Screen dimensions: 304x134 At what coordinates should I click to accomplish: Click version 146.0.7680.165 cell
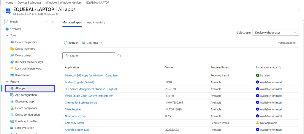point(174,103)
